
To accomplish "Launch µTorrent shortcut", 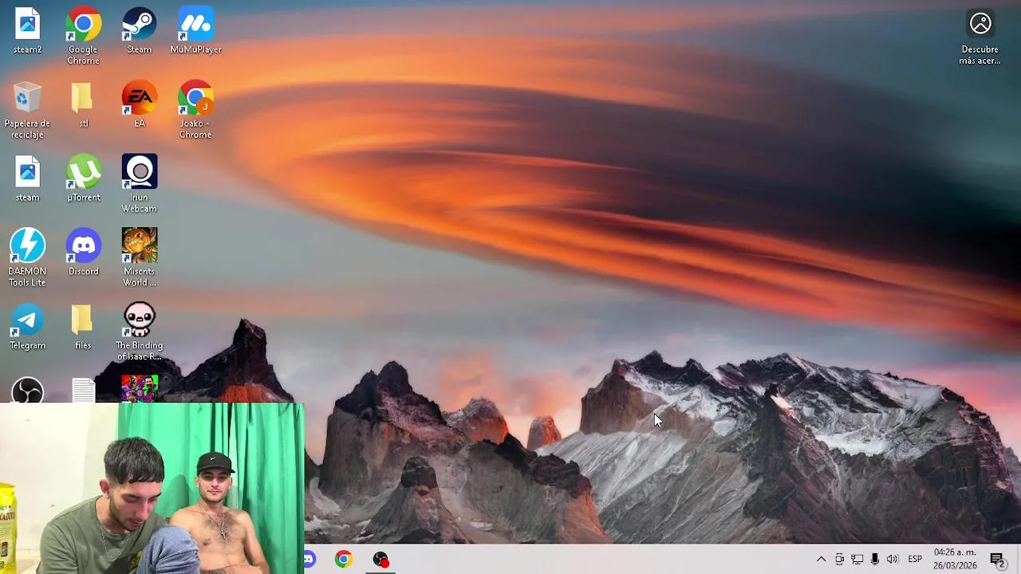I will pyautogui.click(x=83, y=179).
